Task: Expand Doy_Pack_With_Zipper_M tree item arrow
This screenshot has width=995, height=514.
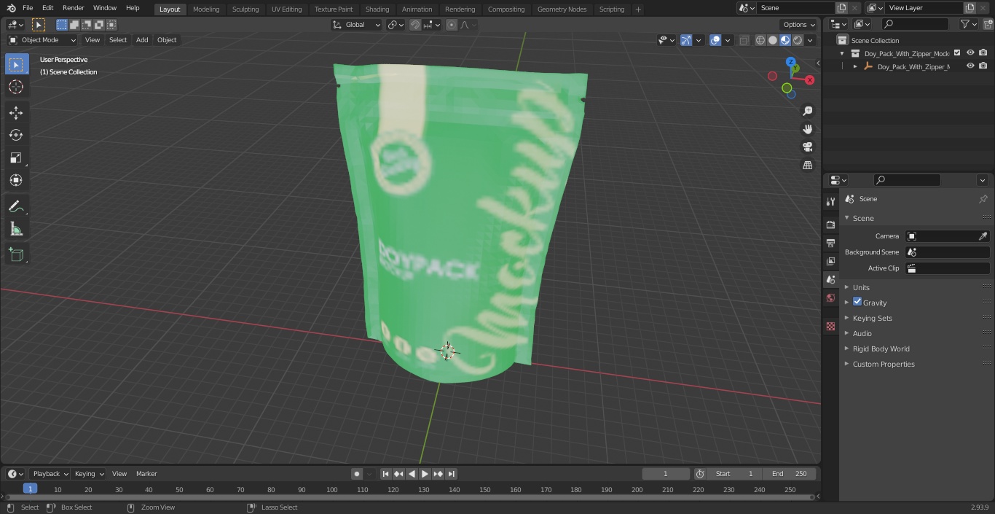Action: pyautogui.click(x=855, y=66)
